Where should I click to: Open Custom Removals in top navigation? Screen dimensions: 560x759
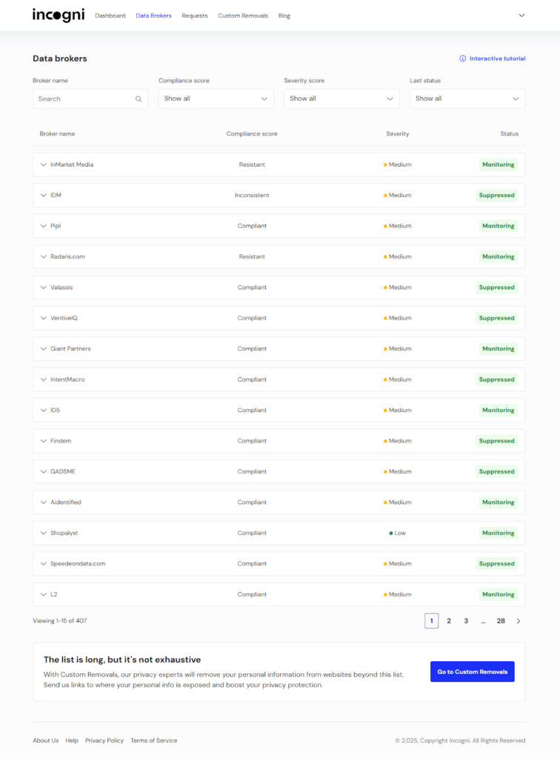(243, 16)
